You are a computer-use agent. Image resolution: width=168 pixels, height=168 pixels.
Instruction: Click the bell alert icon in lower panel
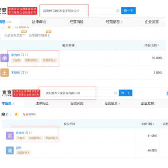tap(16, 114)
